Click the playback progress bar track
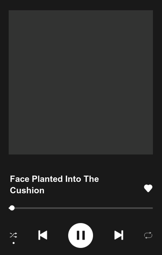 tap(81, 208)
